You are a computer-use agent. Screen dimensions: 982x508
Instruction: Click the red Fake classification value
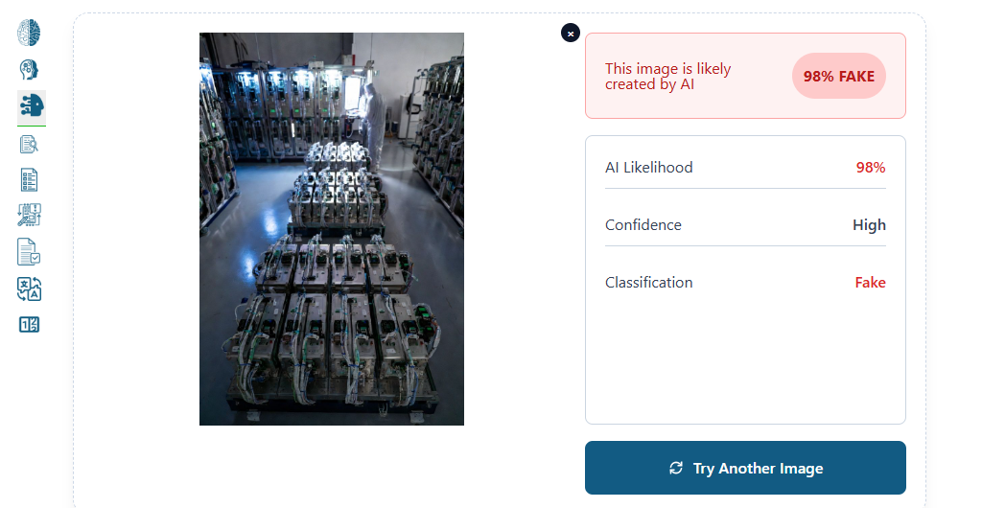[x=871, y=283]
